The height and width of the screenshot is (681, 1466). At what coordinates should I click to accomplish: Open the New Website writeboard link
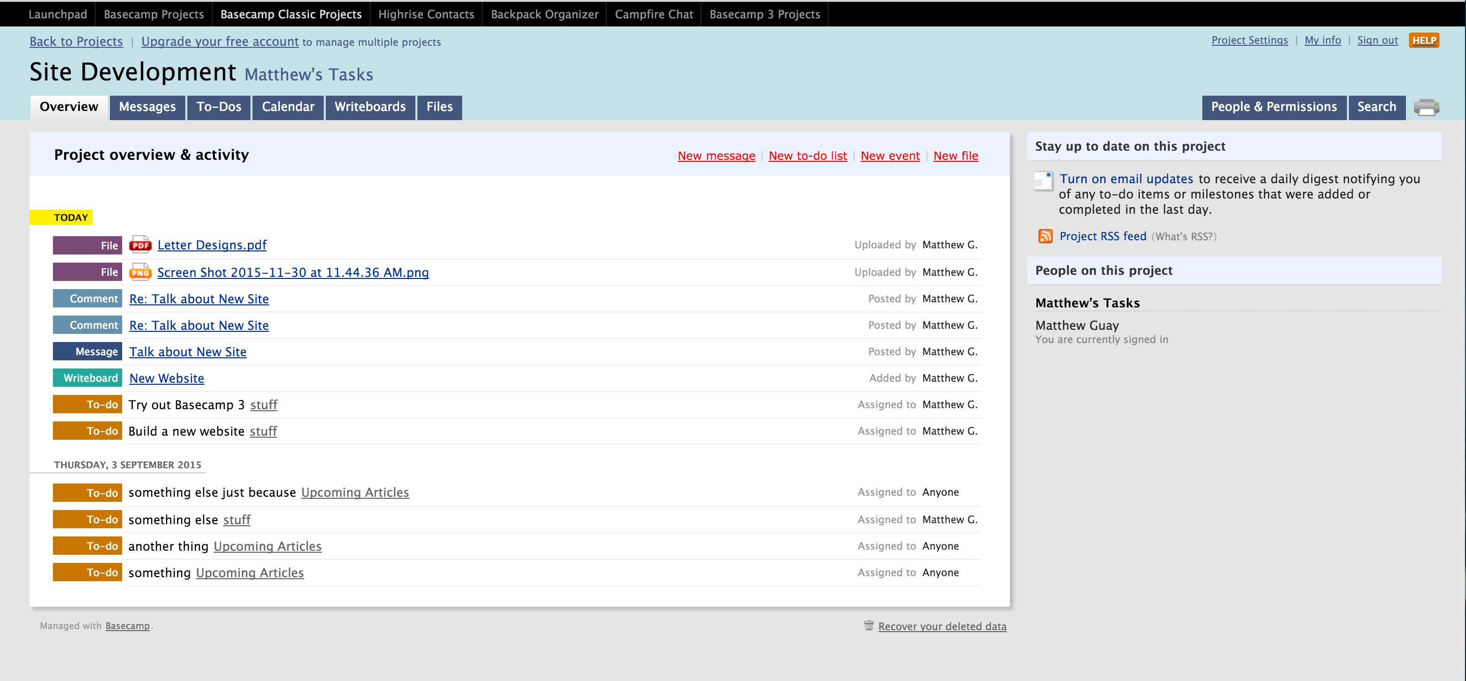[x=167, y=378]
